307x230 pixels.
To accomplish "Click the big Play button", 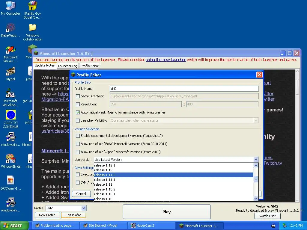I will coord(167,212).
